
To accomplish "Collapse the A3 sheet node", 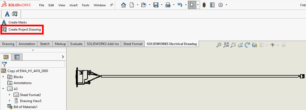I will (x=3, y=89).
